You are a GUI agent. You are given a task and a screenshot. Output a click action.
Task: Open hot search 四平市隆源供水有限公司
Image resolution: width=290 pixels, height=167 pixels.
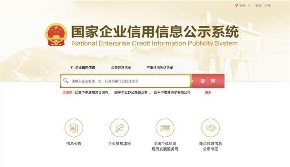(172, 92)
